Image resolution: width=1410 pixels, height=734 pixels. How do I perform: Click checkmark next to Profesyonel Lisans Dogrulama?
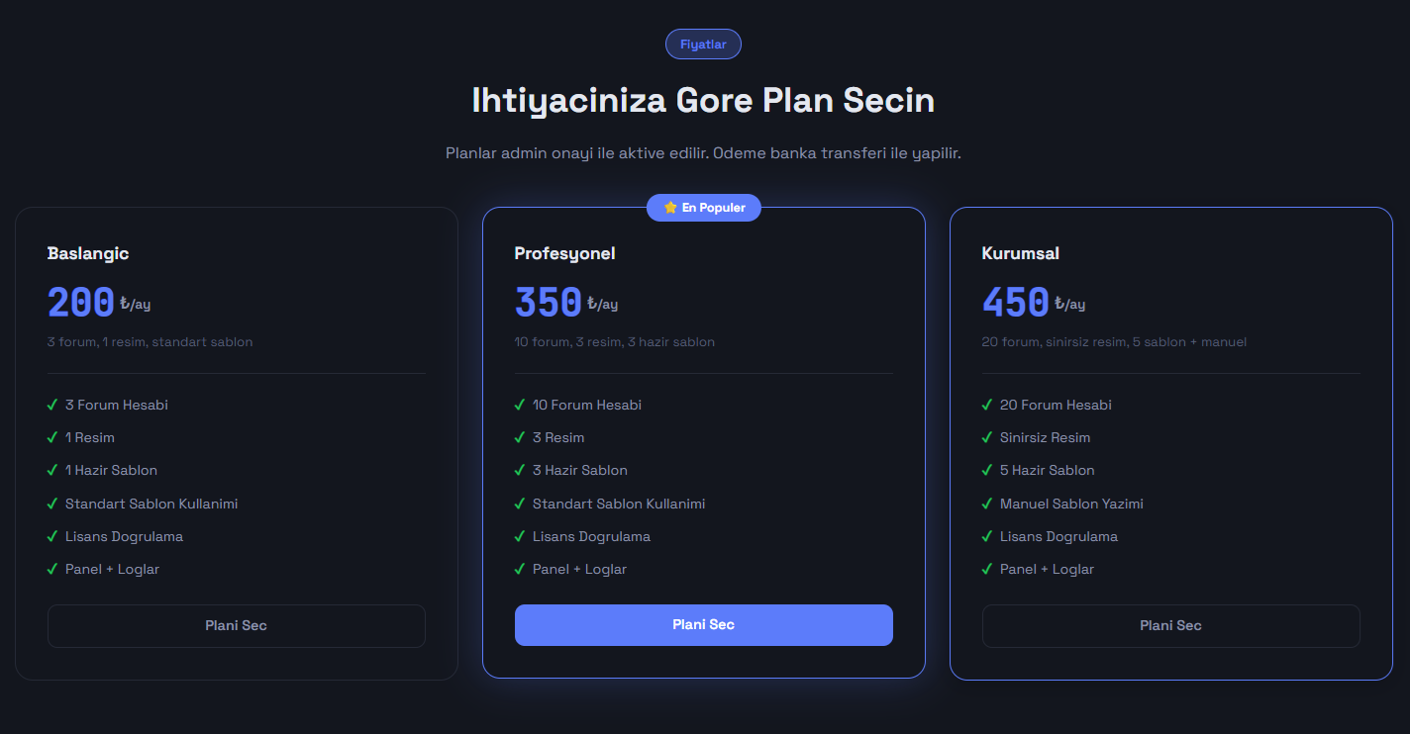[x=520, y=536]
